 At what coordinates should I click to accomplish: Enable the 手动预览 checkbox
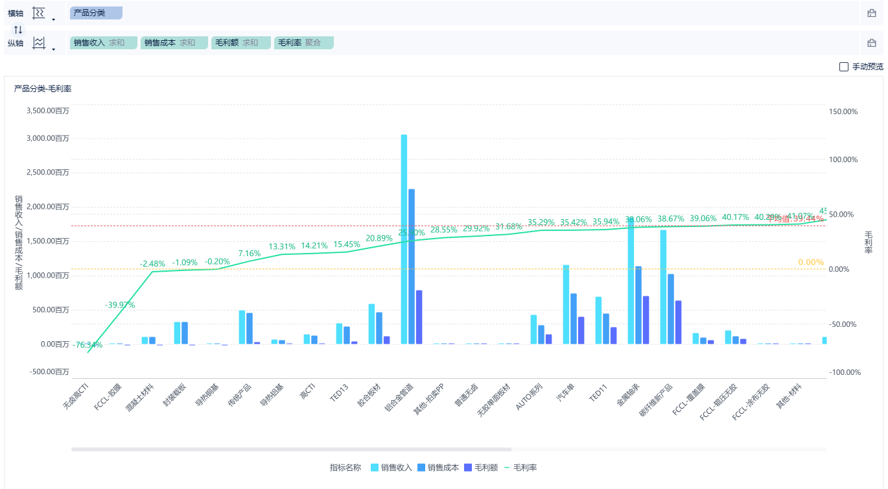pos(843,66)
